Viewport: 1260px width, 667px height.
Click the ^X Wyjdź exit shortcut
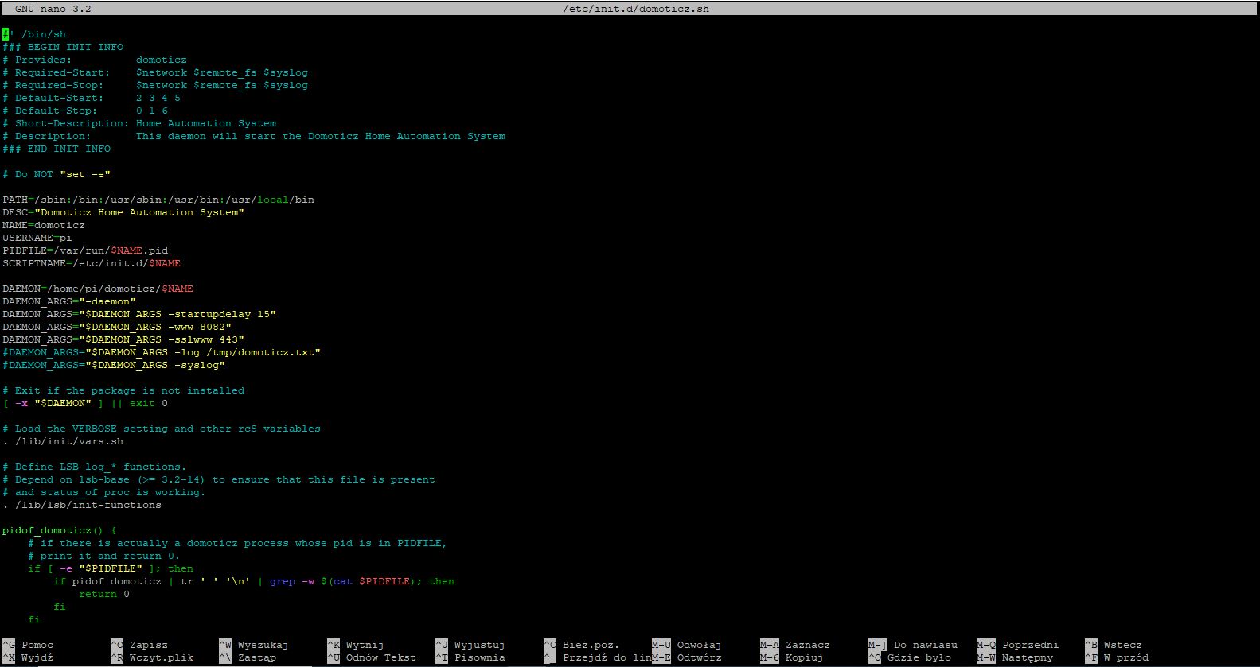pos(28,657)
